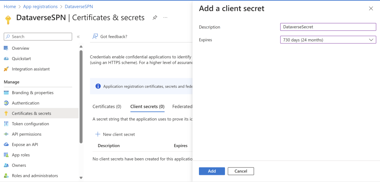Open Integration assistant rocket icon
The height and width of the screenshot is (182, 380).
[x=6, y=69]
